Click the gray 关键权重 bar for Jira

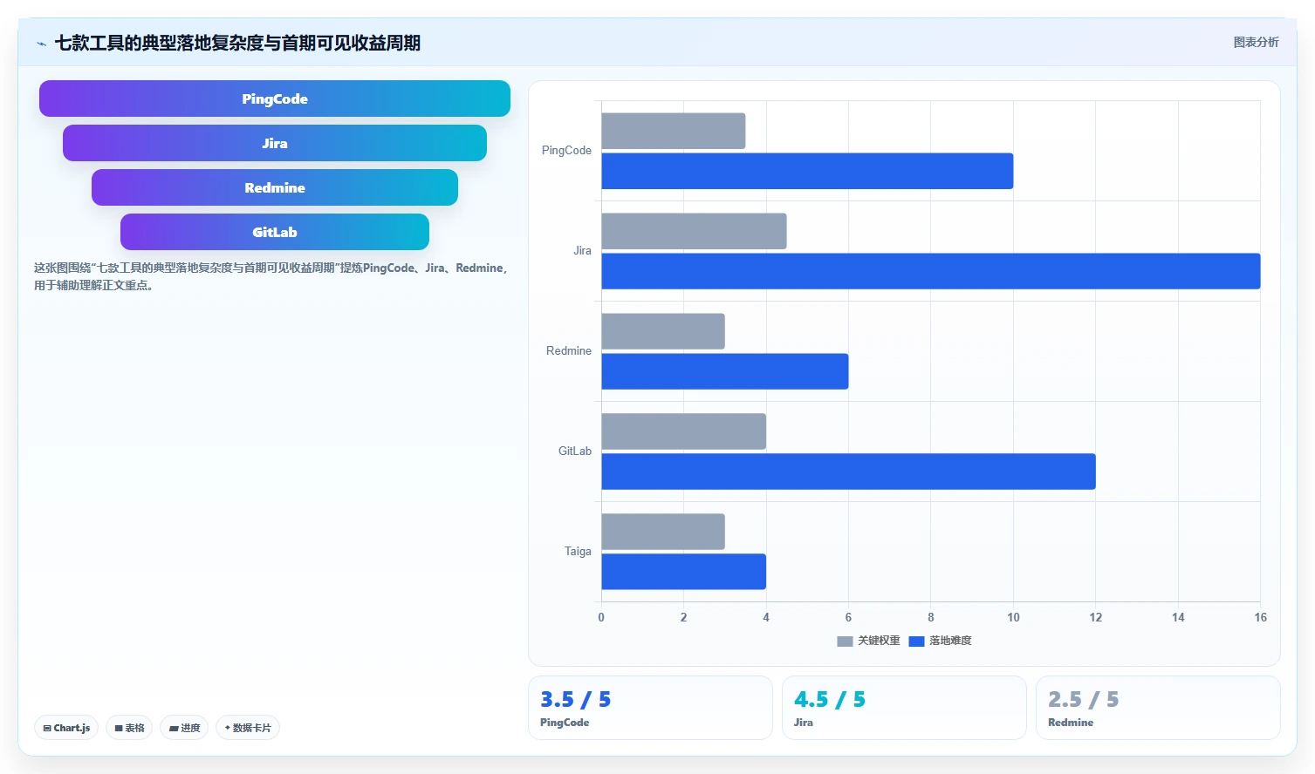pyautogui.click(x=694, y=231)
